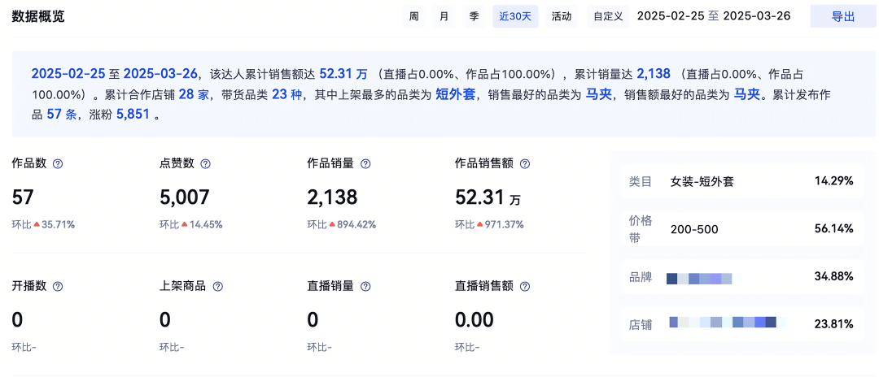The image size is (879, 377).
Task: Select the 自定义 time range tab
Action: 608,16
